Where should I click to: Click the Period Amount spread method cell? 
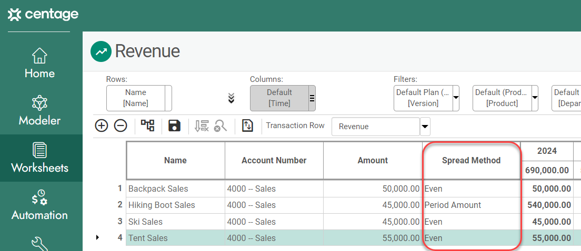(472, 205)
